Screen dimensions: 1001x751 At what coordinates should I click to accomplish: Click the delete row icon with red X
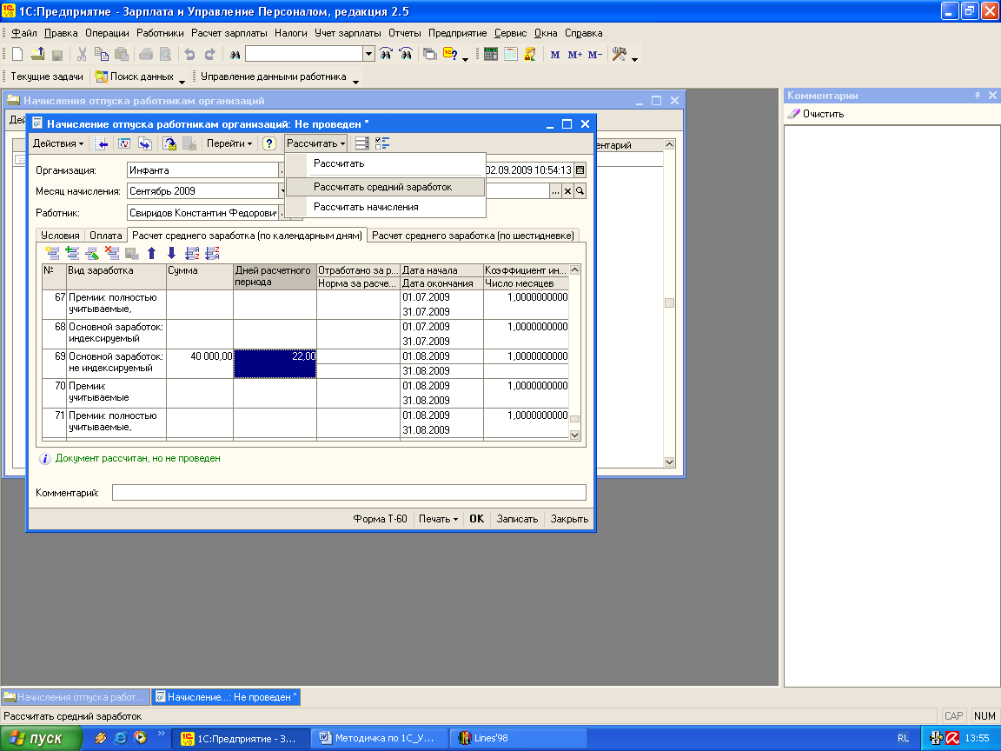click(x=112, y=253)
